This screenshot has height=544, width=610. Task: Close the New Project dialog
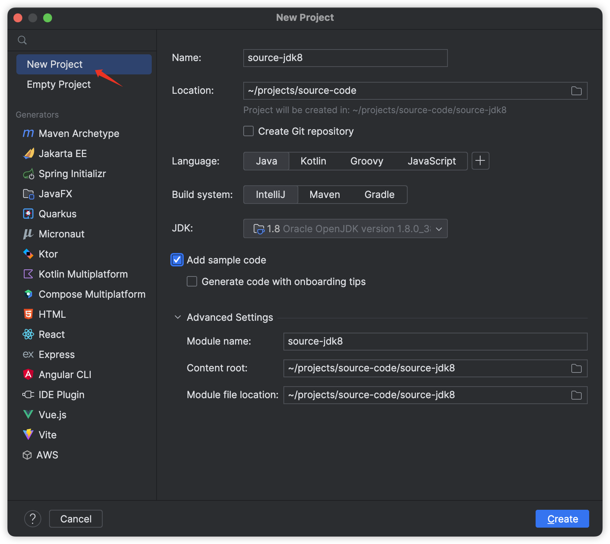18,17
